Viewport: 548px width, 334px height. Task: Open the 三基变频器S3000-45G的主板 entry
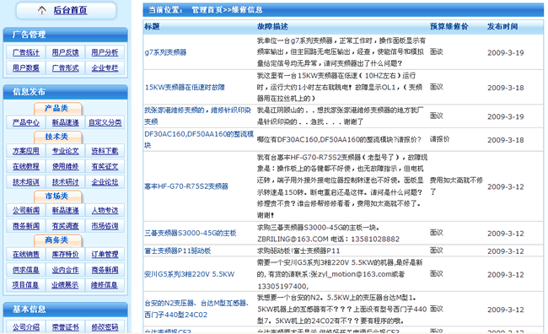pyautogui.click(x=191, y=233)
